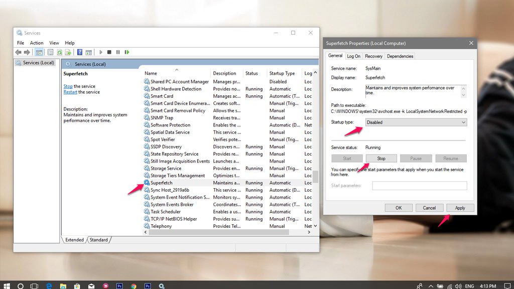Open Task View on taskbar
The height and width of the screenshot is (289, 514).
pyautogui.click(x=34, y=285)
